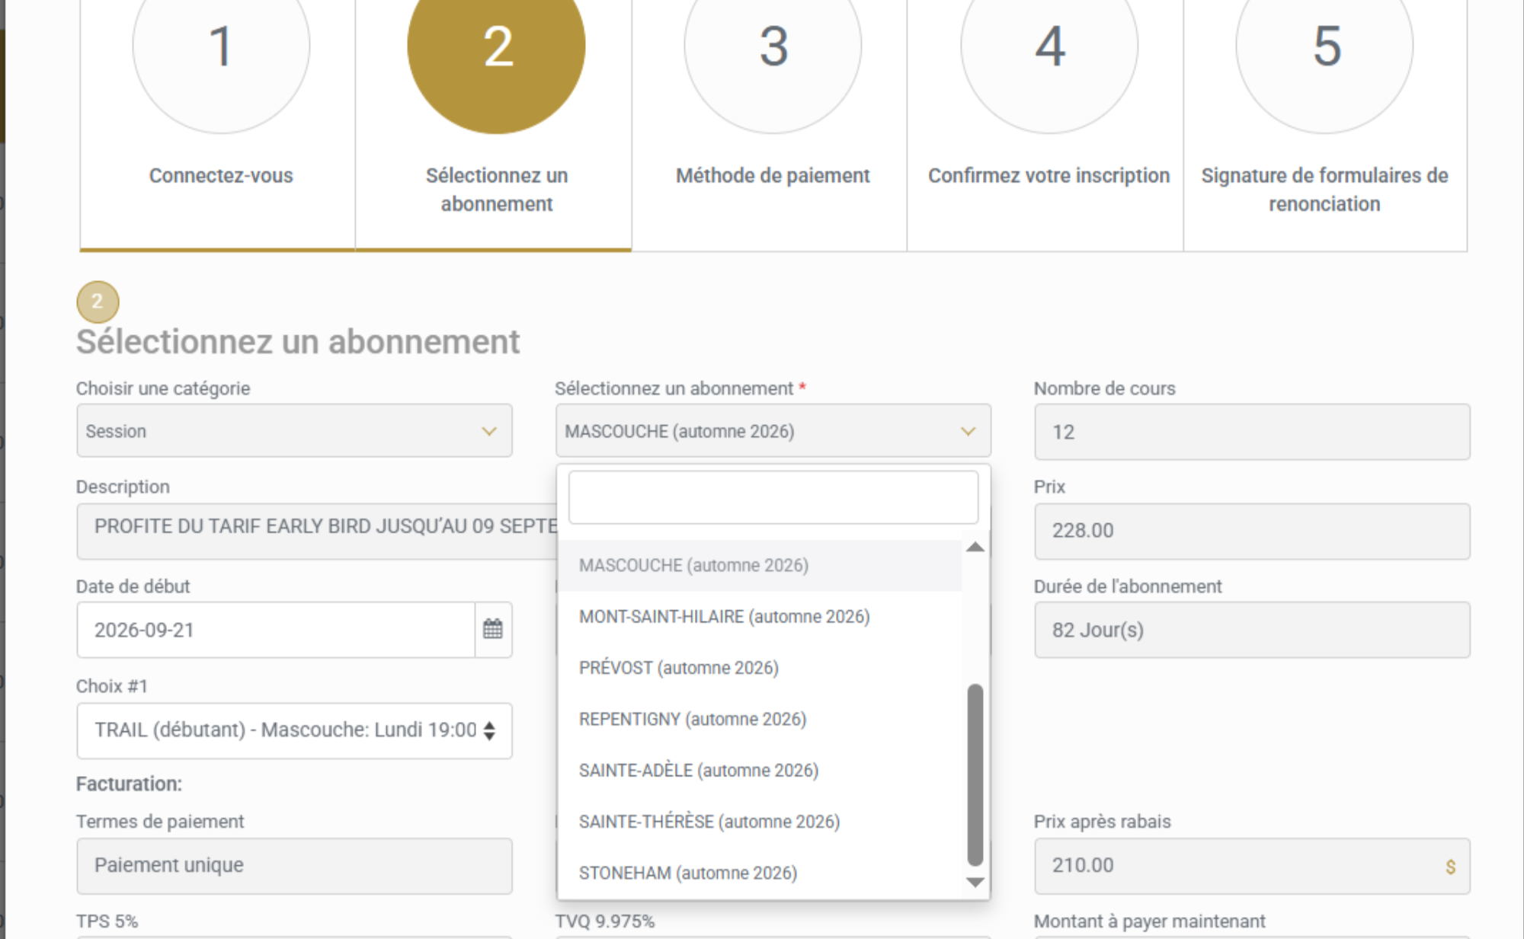This screenshot has height=939, width=1524.
Task: Open step 5 Signature de formulaires de renonciation
Action: 1325,126
